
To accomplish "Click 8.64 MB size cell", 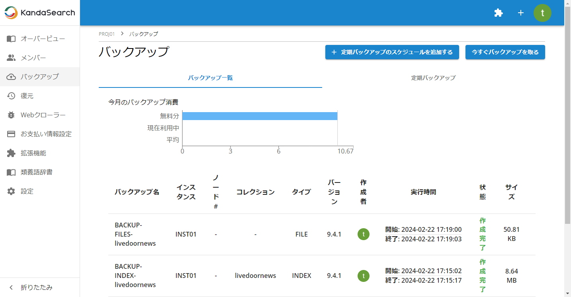I will click(512, 276).
